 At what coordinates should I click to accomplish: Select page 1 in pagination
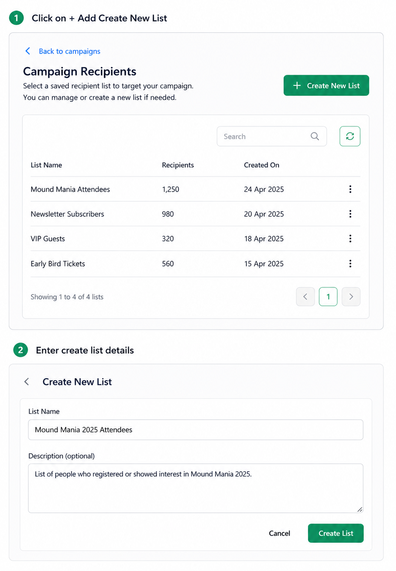coord(328,297)
